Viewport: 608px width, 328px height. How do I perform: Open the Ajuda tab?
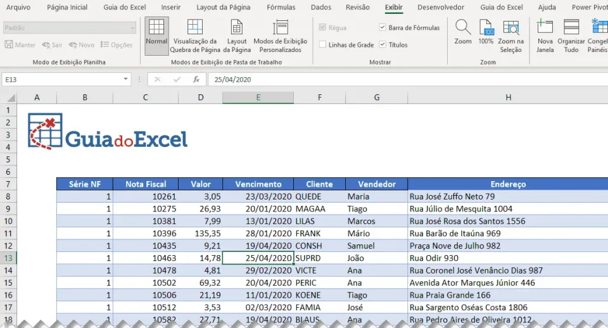click(547, 7)
